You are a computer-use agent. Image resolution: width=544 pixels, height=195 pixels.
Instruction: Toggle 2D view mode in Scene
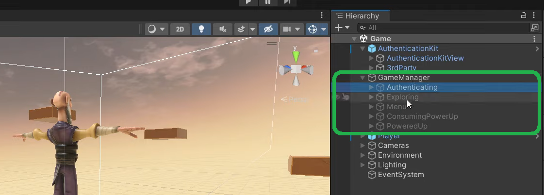tap(180, 29)
